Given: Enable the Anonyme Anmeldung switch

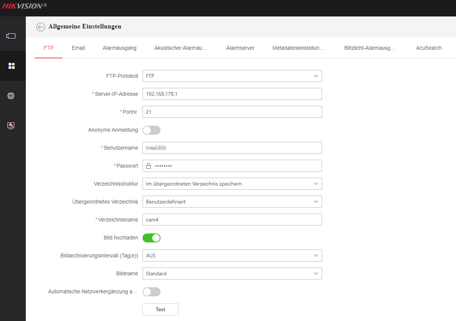Looking at the screenshot, I should tap(152, 130).
